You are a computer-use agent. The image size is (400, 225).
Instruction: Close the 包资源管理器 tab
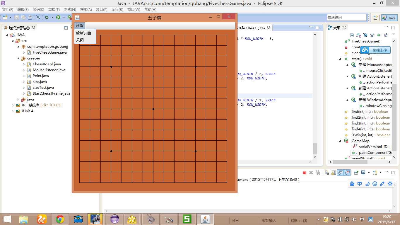coord(33,28)
